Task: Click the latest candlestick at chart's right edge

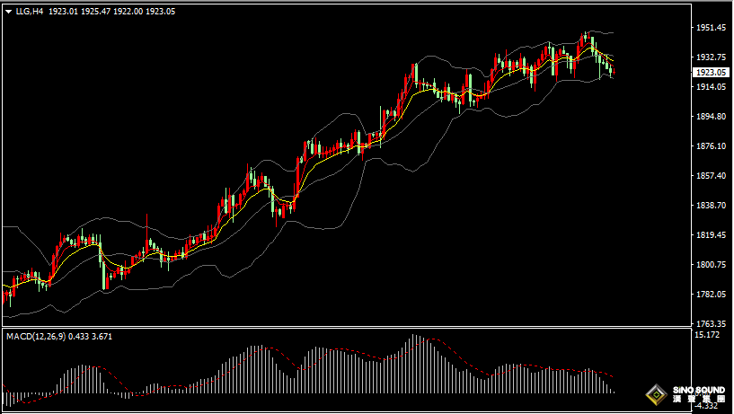Action: 613,72
